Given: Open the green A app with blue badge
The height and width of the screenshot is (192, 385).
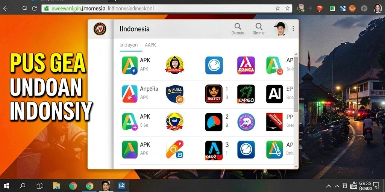Looking at the screenshot, I should 130,65.
